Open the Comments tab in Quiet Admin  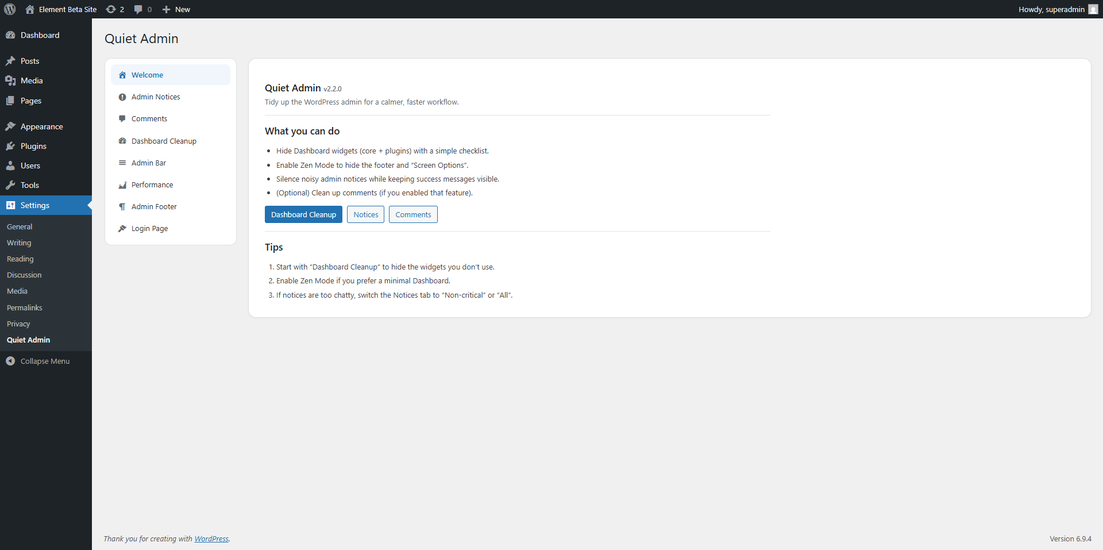pyautogui.click(x=171, y=118)
